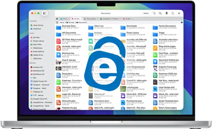Select Media Drive in the sidebar
The height and width of the screenshot is (129, 212).
[37, 55]
